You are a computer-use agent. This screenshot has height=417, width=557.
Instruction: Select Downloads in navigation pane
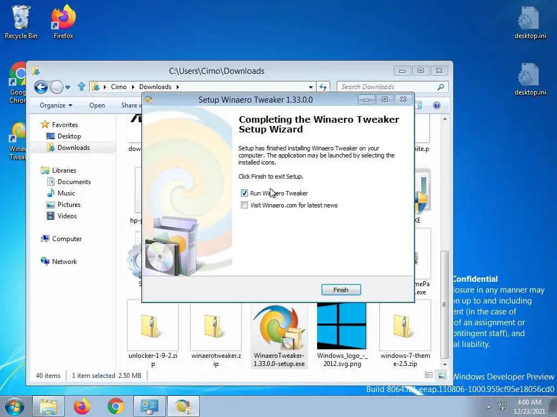pos(73,148)
